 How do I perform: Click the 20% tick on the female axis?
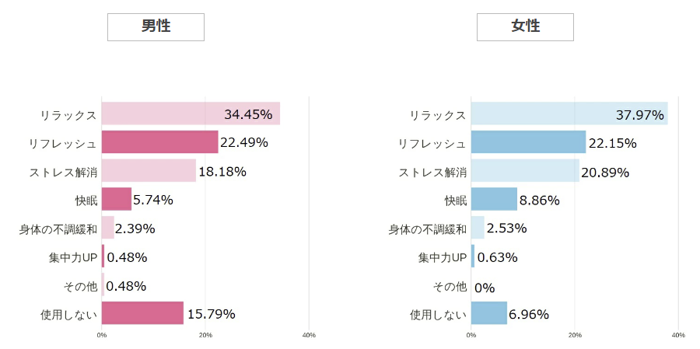[x=575, y=335]
